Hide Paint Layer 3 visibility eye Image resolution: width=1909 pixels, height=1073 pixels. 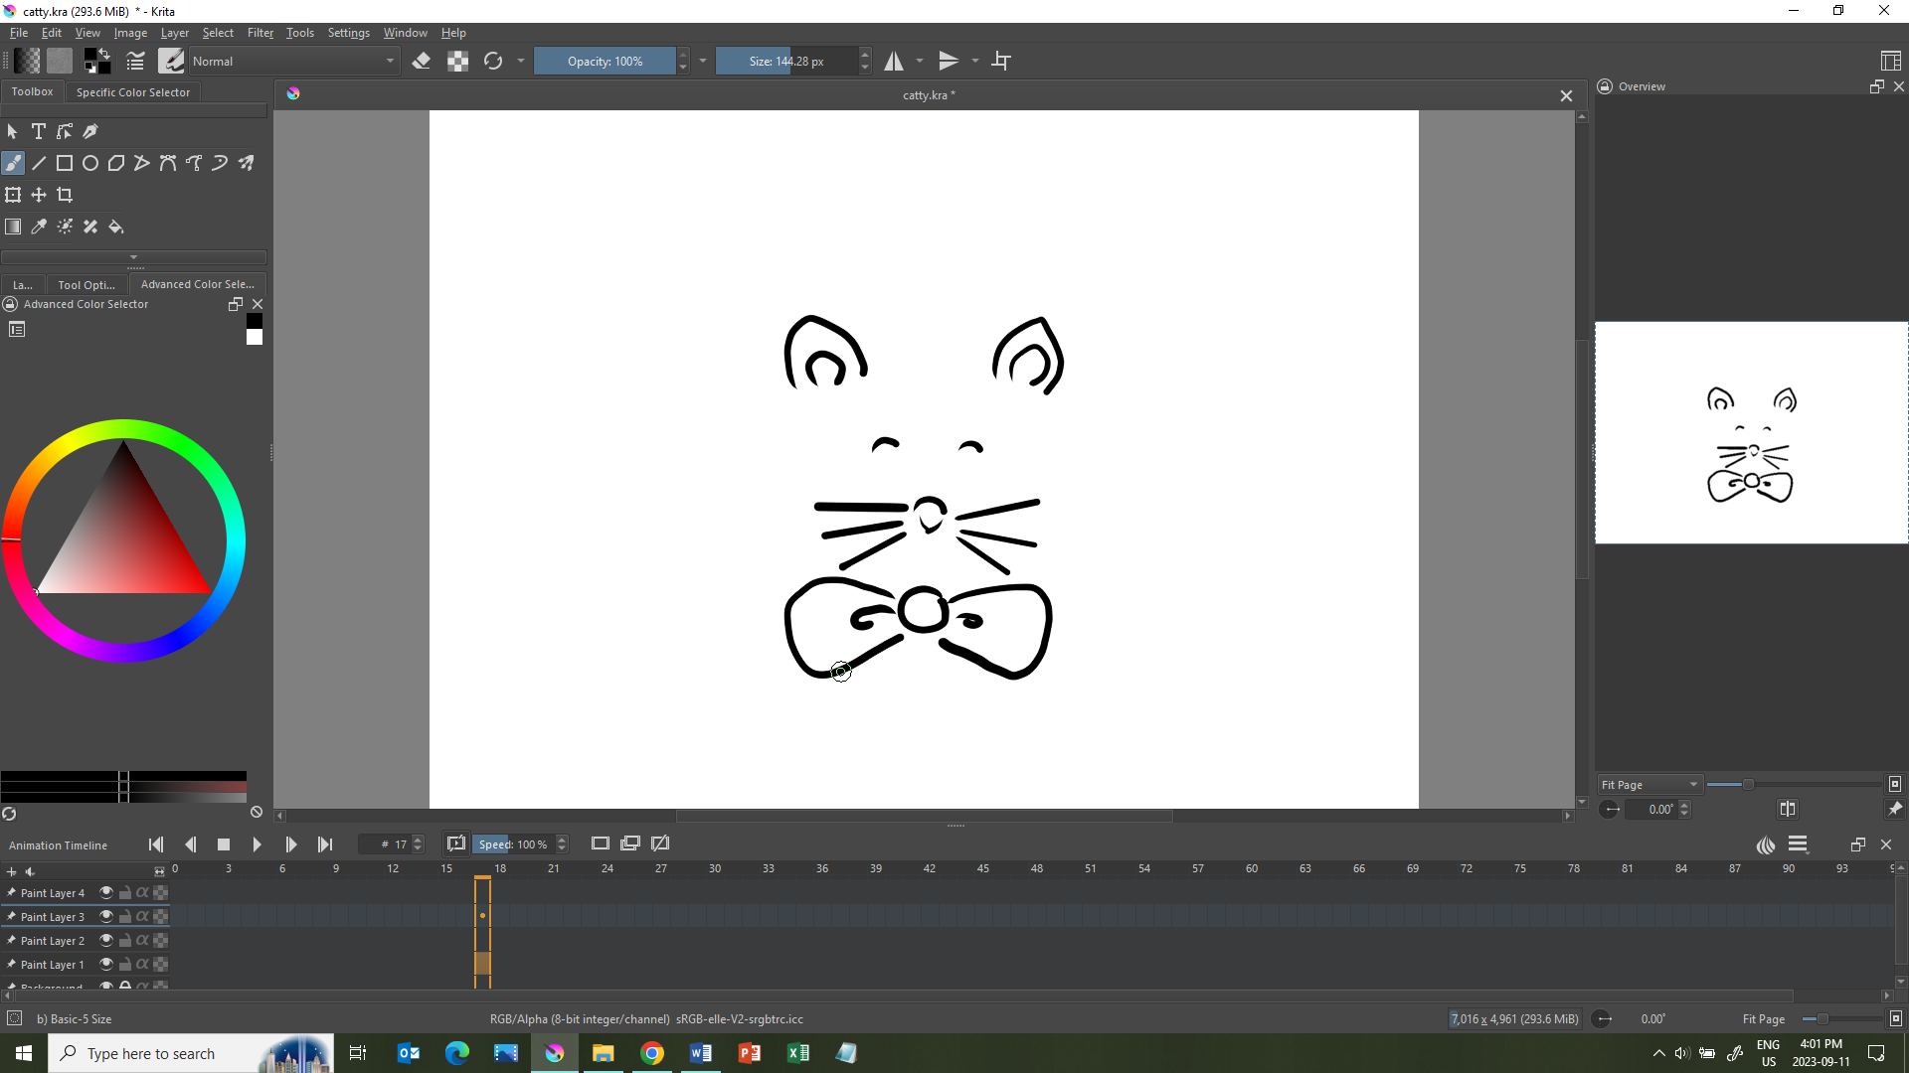(x=106, y=916)
